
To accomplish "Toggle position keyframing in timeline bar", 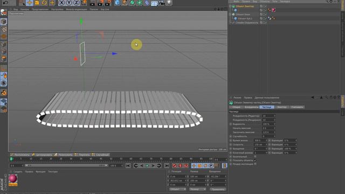I will (x=194, y=165).
